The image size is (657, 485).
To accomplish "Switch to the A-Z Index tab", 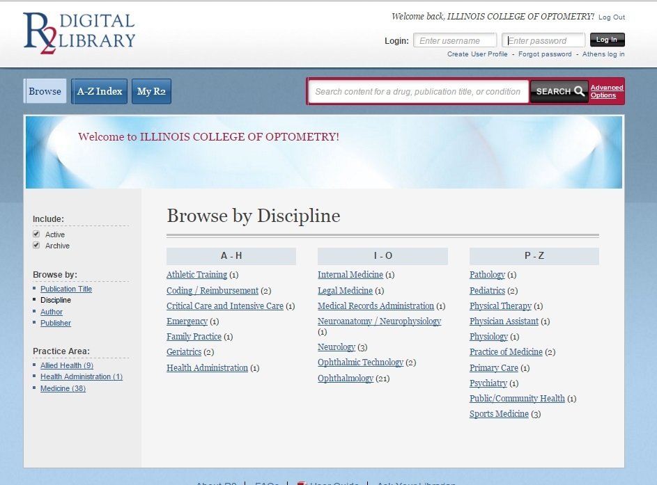I will click(x=100, y=90).
